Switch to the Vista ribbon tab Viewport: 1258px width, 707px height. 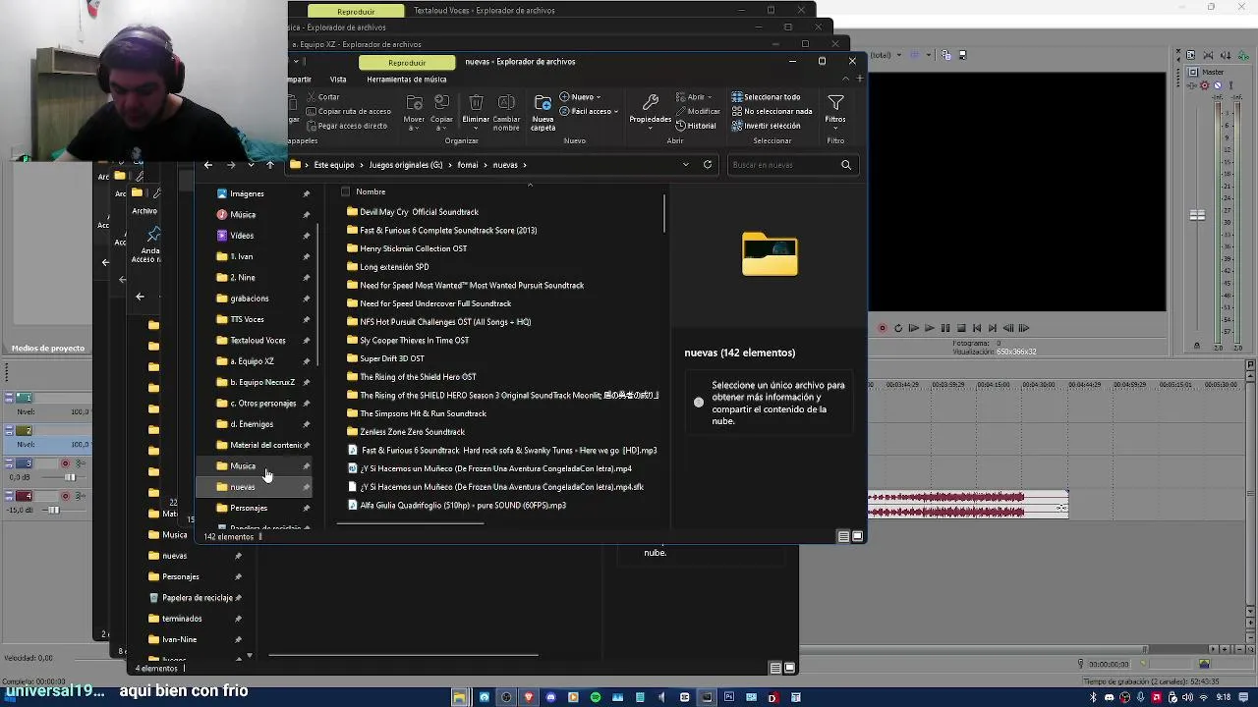[x=338, y=80]
